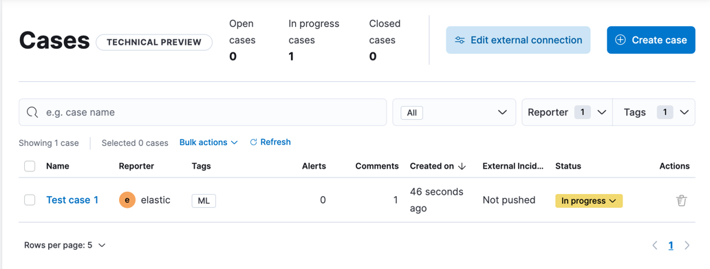
Task: Open Rows per page selector
Action: 65,246
